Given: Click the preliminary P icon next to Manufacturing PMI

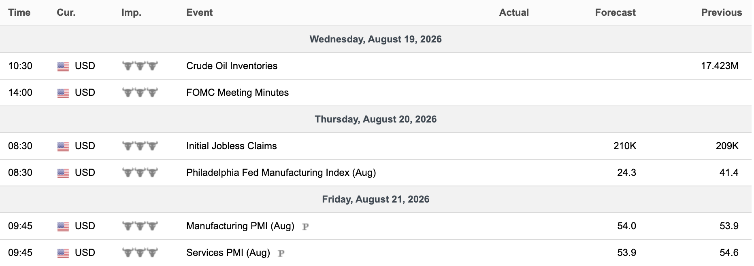Looking at the screenshot, I should tap(306, 227).
